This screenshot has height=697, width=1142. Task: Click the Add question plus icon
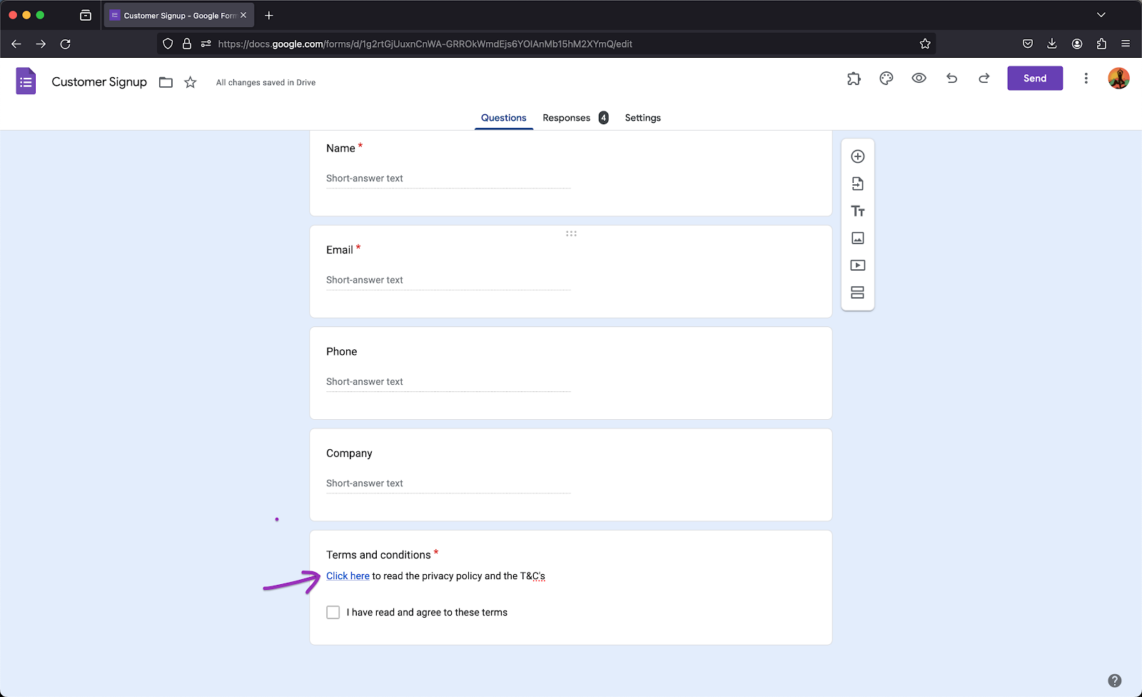tap(858, 156)
